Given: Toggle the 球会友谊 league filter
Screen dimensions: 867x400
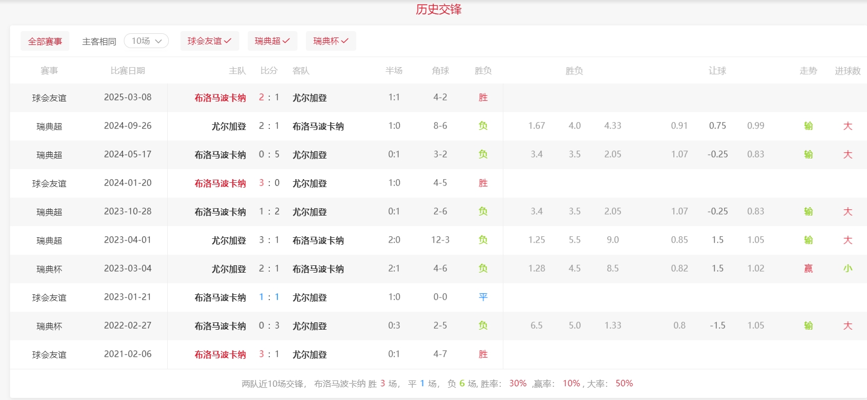Looking at the screenshot, I should (209, 41).
